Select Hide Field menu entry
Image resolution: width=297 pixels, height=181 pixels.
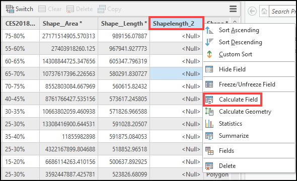click(249, 69)
